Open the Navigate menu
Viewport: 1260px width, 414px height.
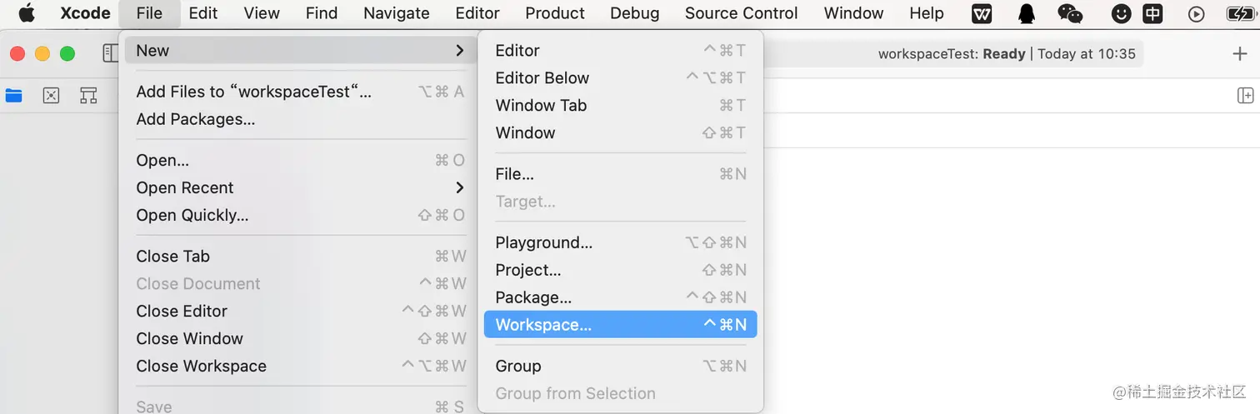tap(397, 13)
